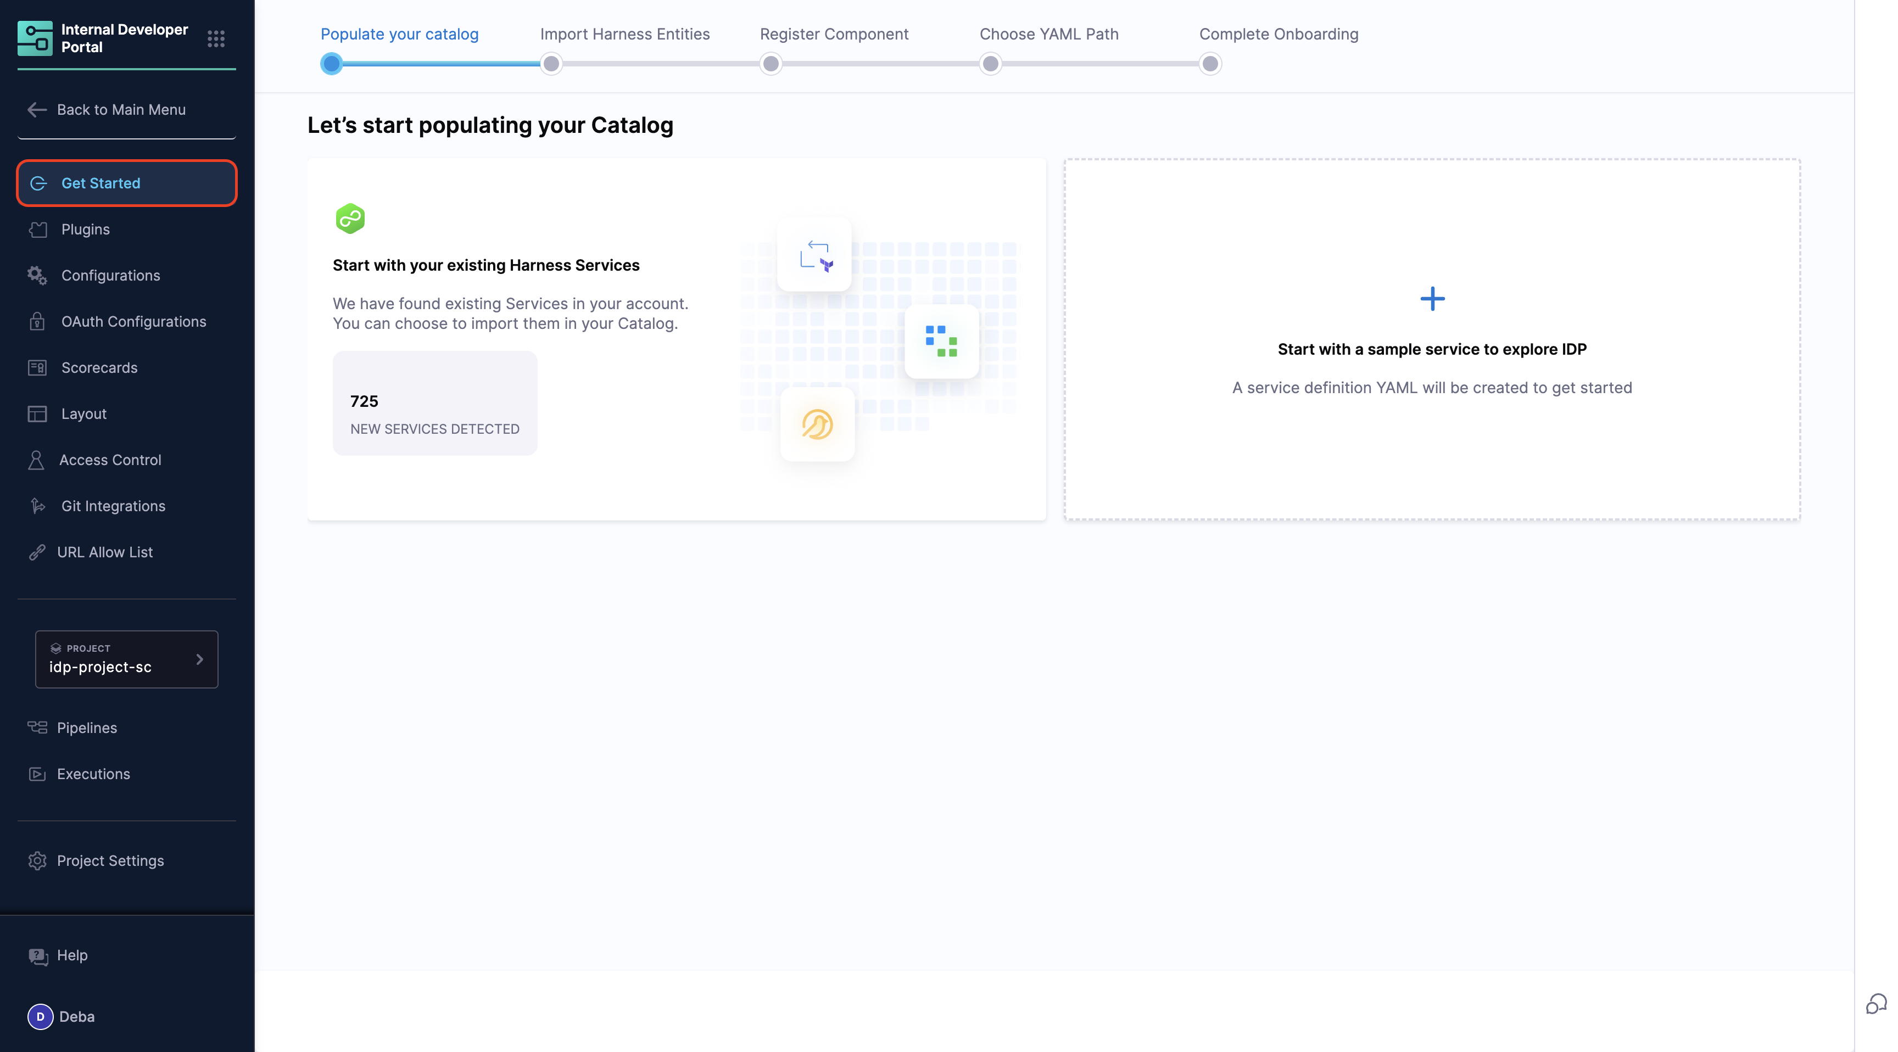Select the Get Started menu item
Viewport: 1898px width, 1052px height.
pyautogui.click(x=127, y=183)
